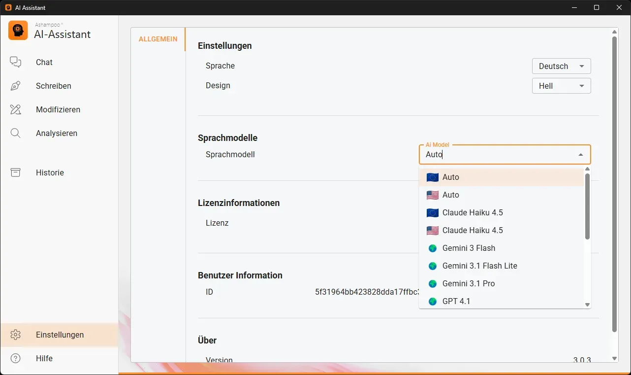Pick the Gemini 3.1 Flash Lite model
This screenshot has height=375, width=631.
[x=501, y=266]
